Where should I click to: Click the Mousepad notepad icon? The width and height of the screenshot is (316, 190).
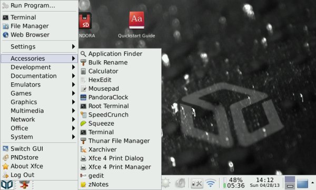click(83, 89)
